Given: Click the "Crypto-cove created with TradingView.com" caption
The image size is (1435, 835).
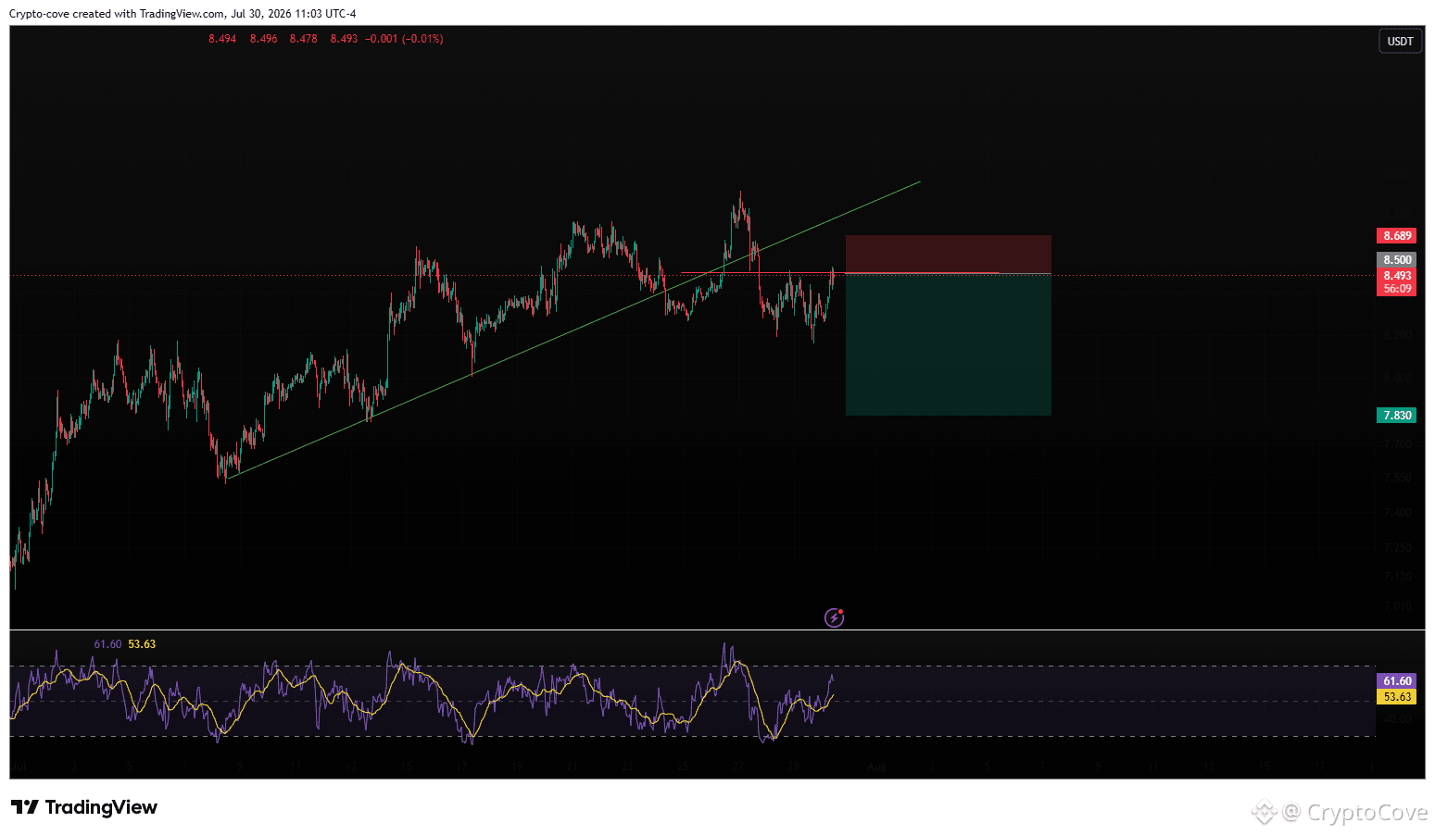Looking at the screenshot, I should (117, 14).
